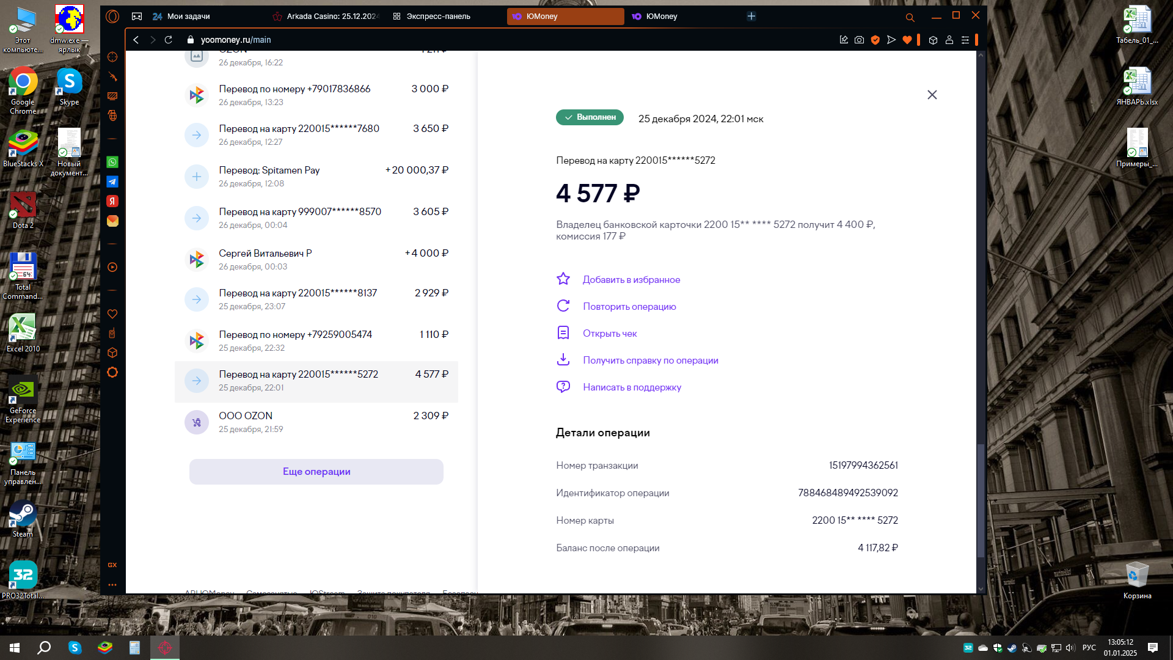Open the browser profile person icon
This screenshot has width=1173, height=660.
pyautogui.click(x=949, y=40)
